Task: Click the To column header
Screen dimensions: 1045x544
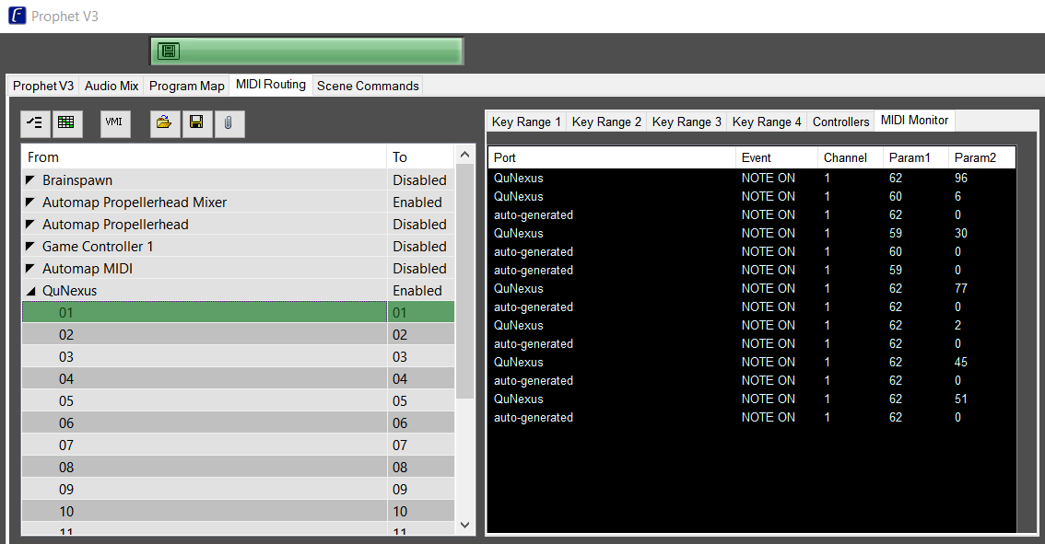Action: [420, 157]
